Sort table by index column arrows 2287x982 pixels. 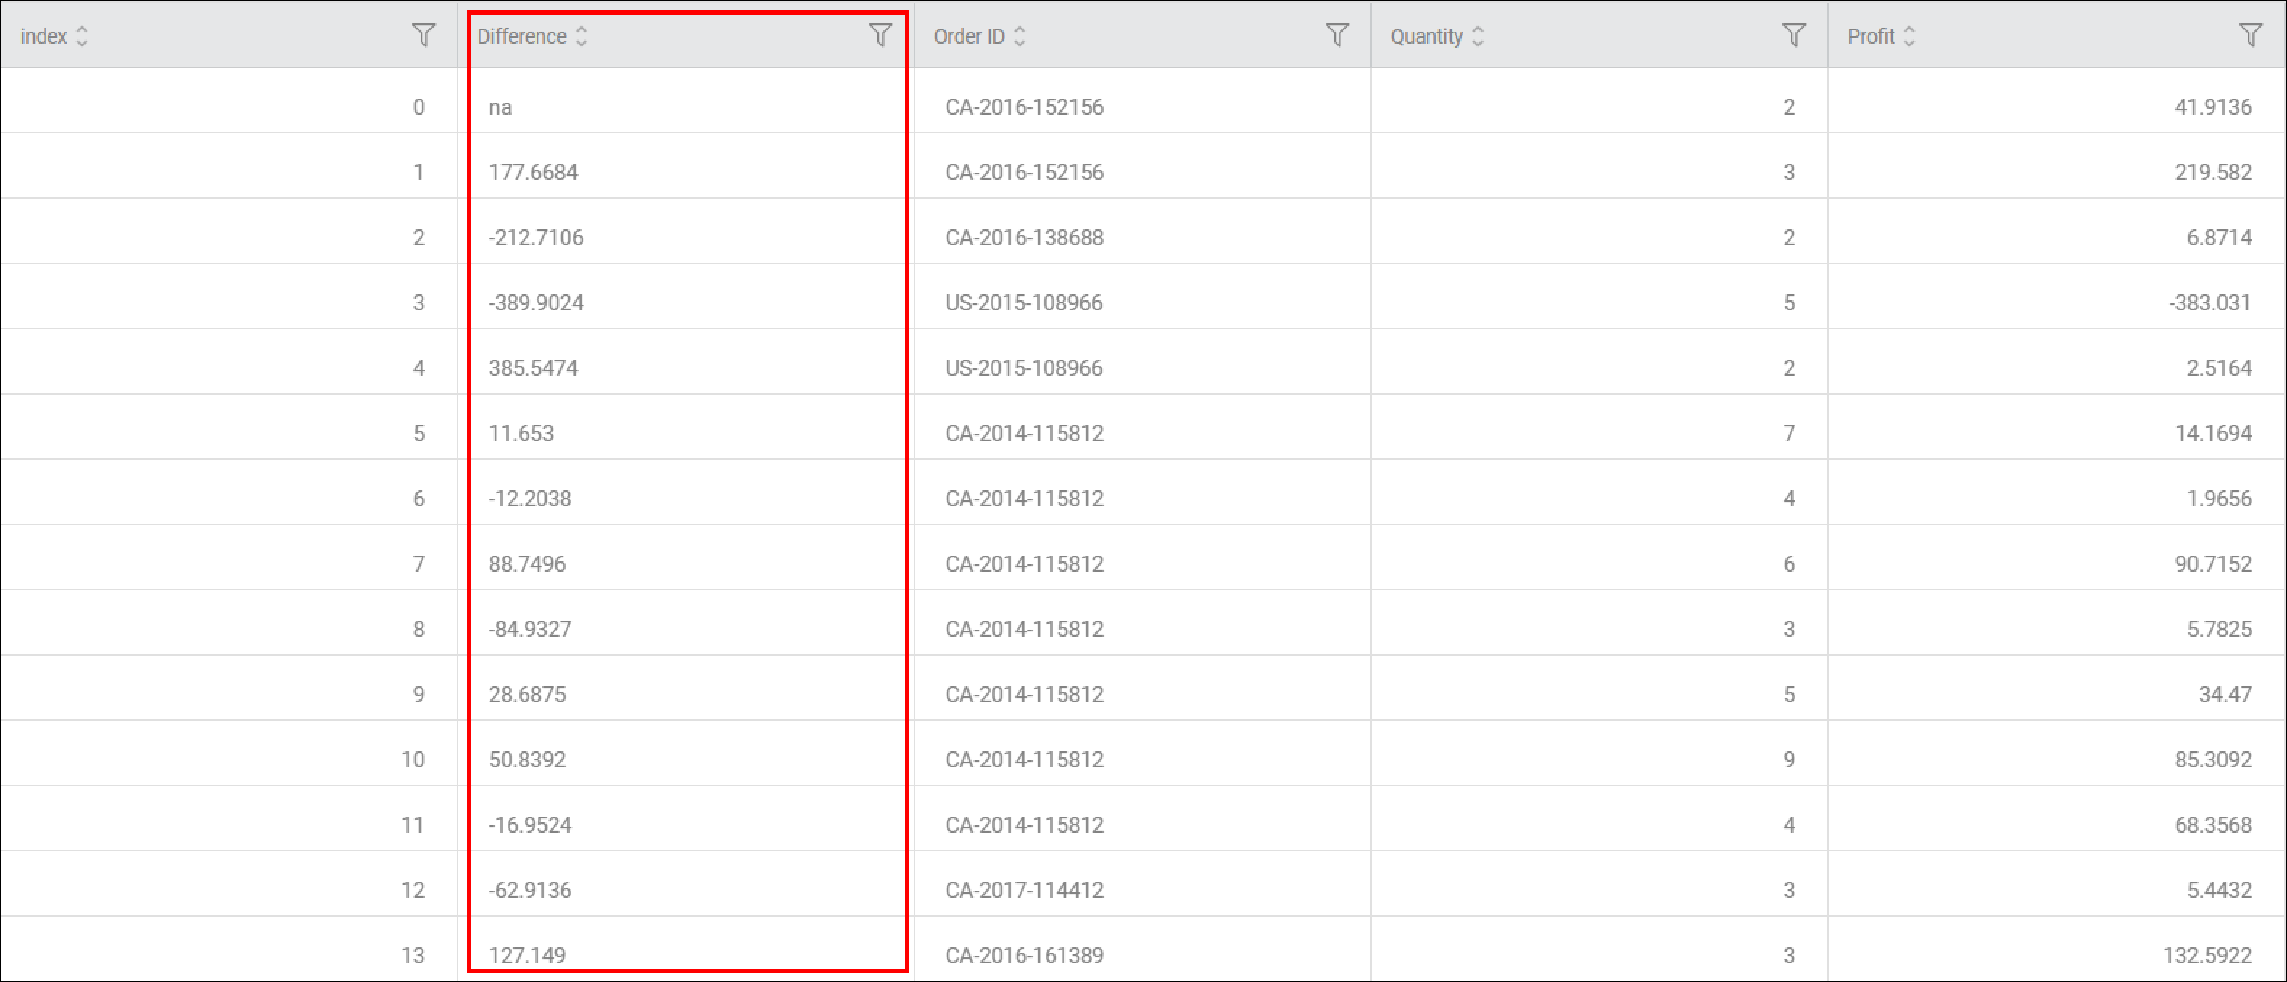coord(82,36)
